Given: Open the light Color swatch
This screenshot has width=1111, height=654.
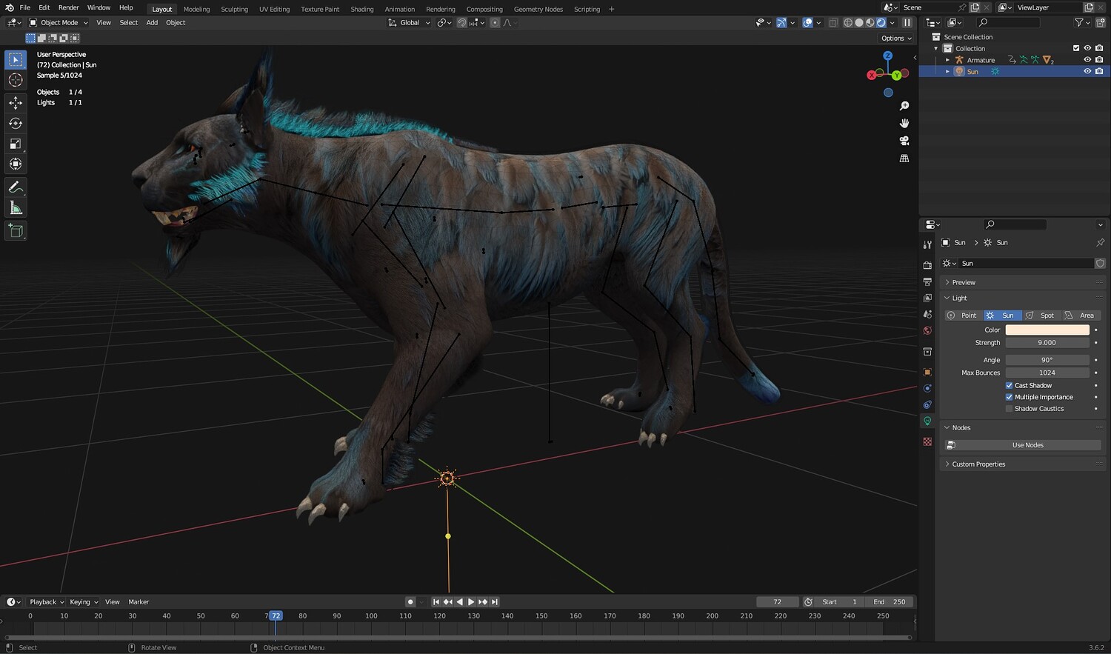Looking at the screenshot, I should 1047,330.
